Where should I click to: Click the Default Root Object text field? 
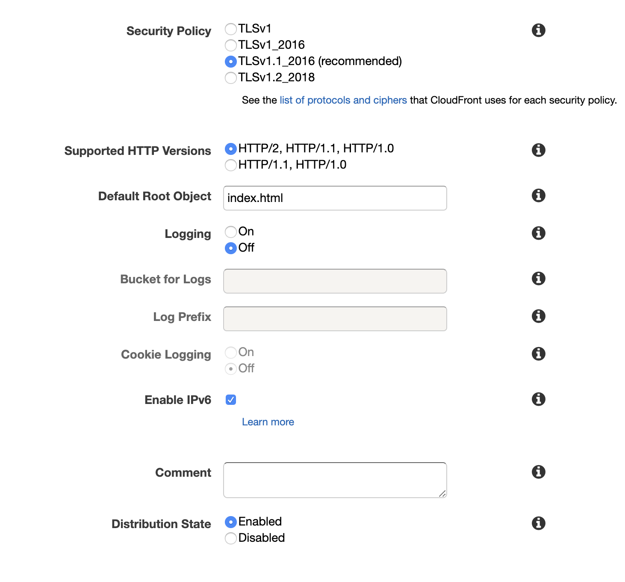(335, 198)
